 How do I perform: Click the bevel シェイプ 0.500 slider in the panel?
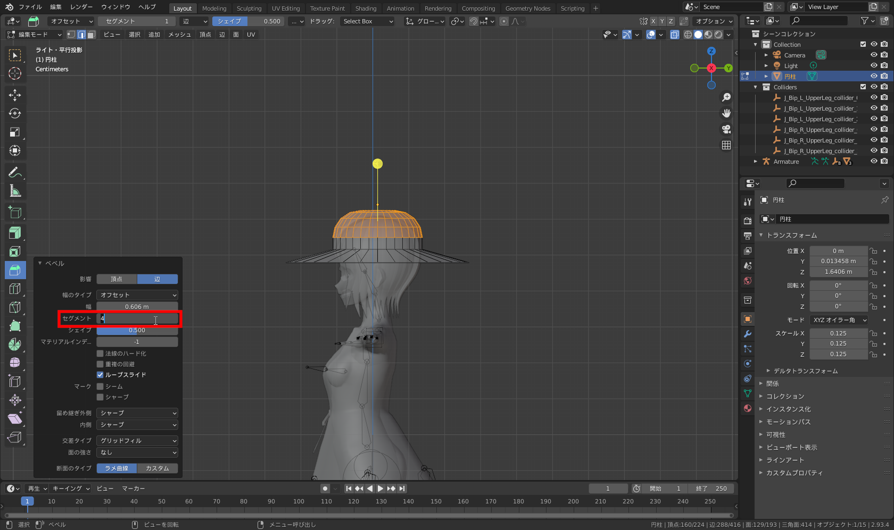tap(137, 330)
